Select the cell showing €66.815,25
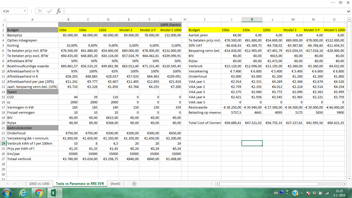352x198 pixels. (x=334, y=123)
